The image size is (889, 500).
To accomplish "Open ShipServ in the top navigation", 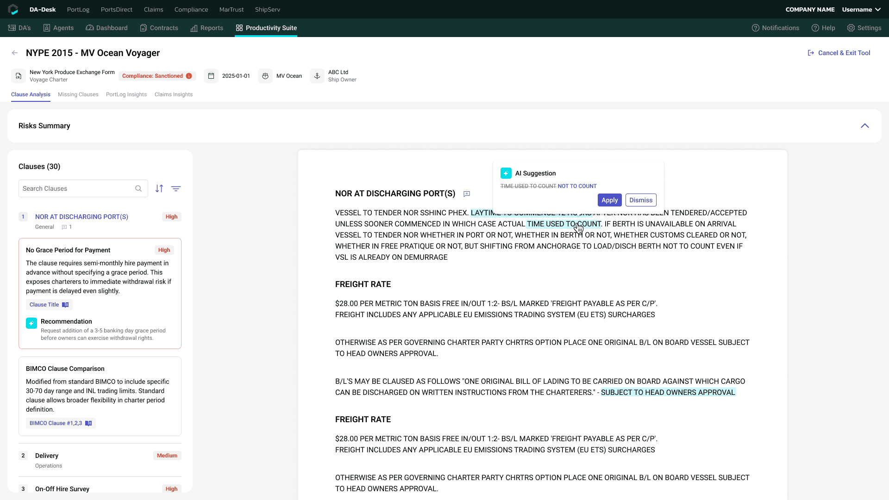I will click(x=268, y=9).
